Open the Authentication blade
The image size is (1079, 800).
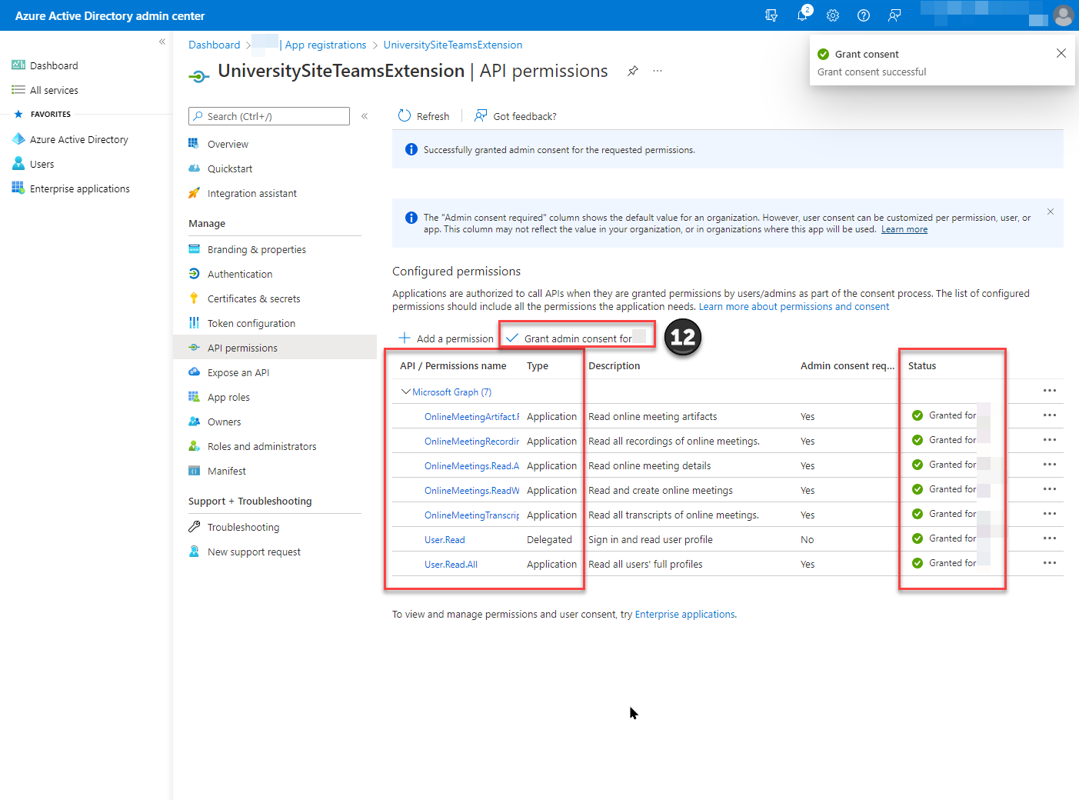(239, 274)
